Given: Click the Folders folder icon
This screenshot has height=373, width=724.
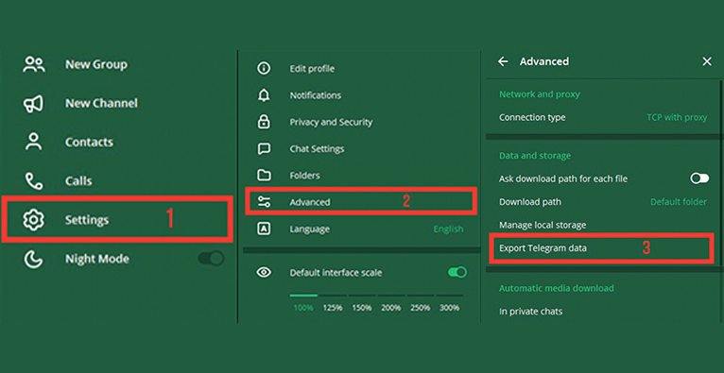Looking at the screenshot, I should pyautogui.click(x=264, y=176).
